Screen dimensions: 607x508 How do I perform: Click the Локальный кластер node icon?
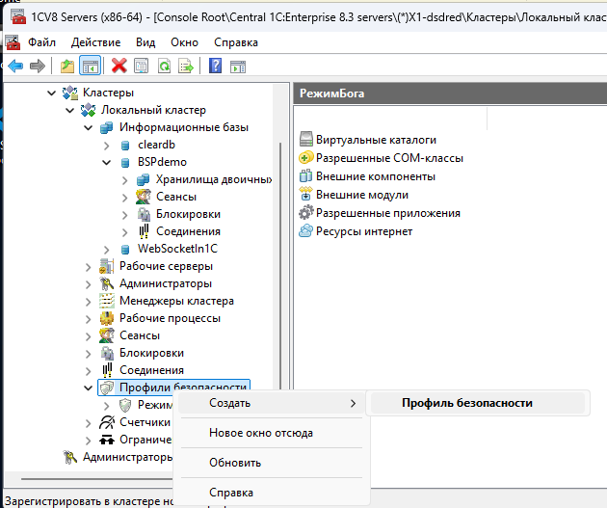89,110
